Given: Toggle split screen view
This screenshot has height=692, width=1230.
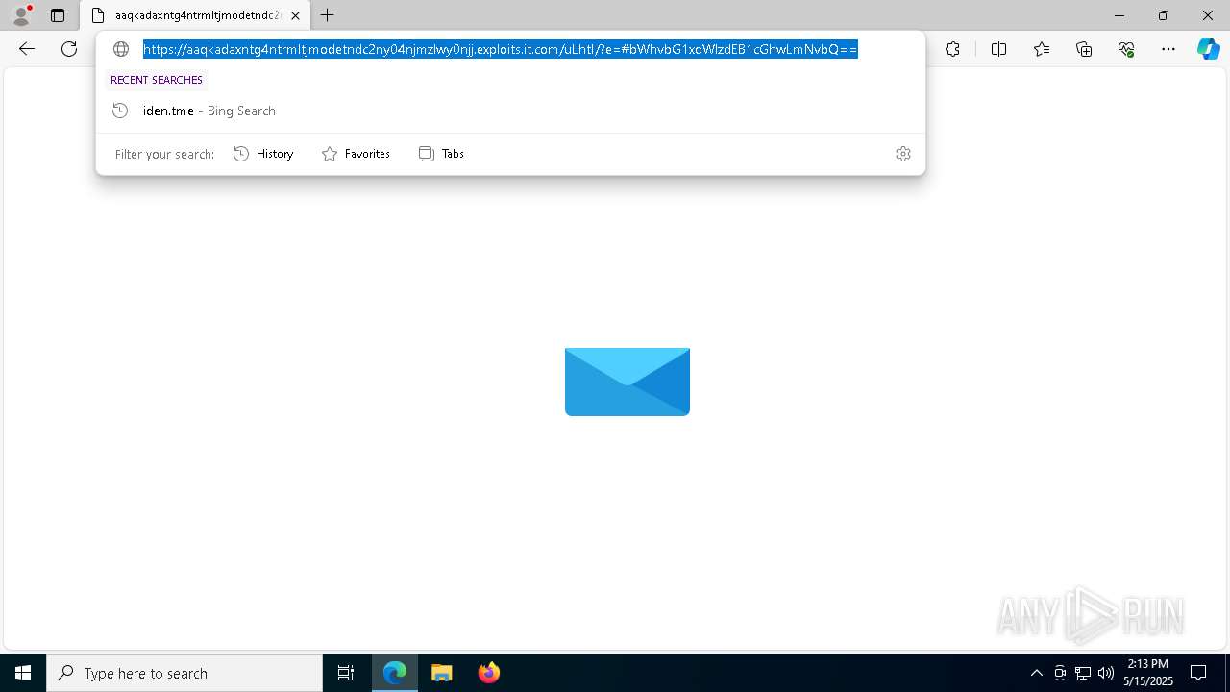Looking at the screenshot, I should (x=998, y=49).
